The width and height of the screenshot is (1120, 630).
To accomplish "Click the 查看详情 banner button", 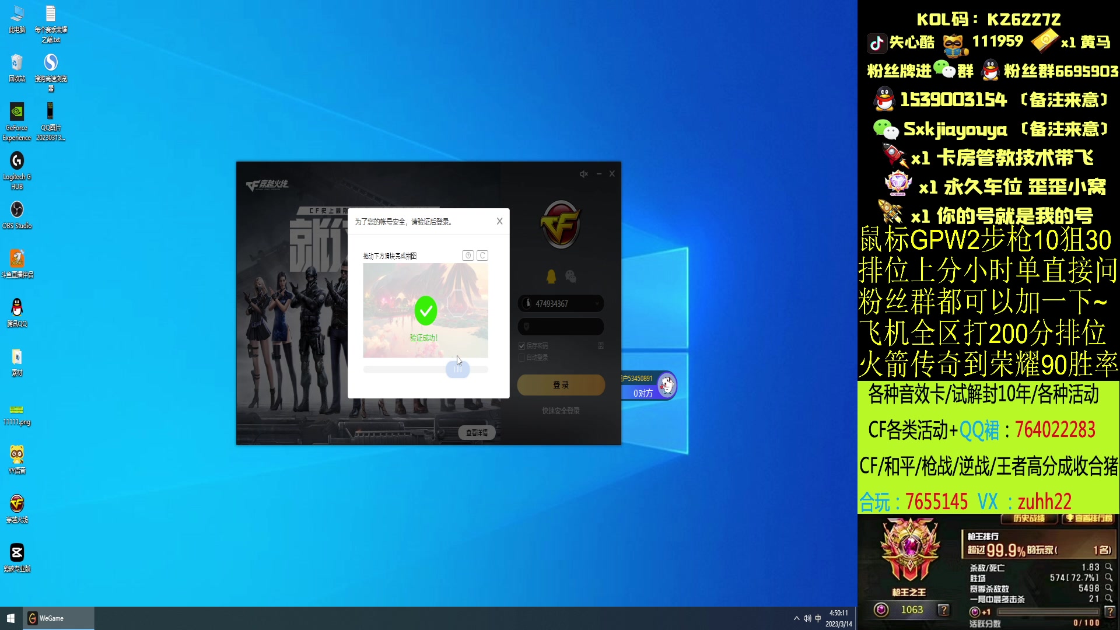I will click(477, 433).
